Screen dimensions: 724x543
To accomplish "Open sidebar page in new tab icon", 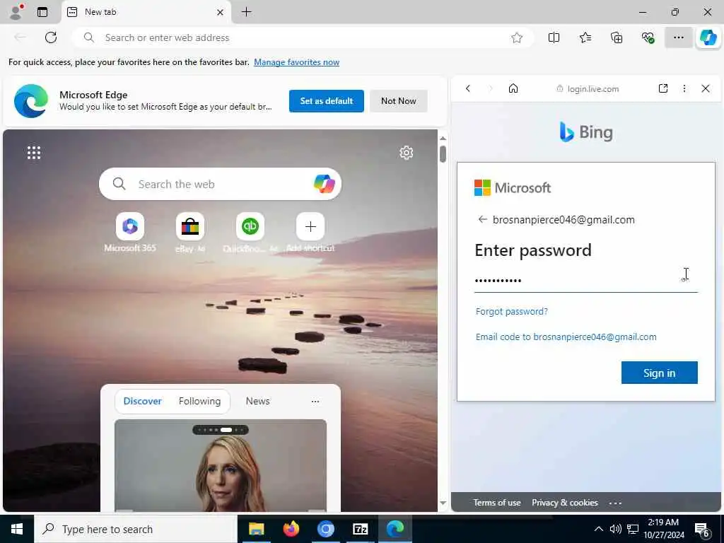I will [663, 88].
